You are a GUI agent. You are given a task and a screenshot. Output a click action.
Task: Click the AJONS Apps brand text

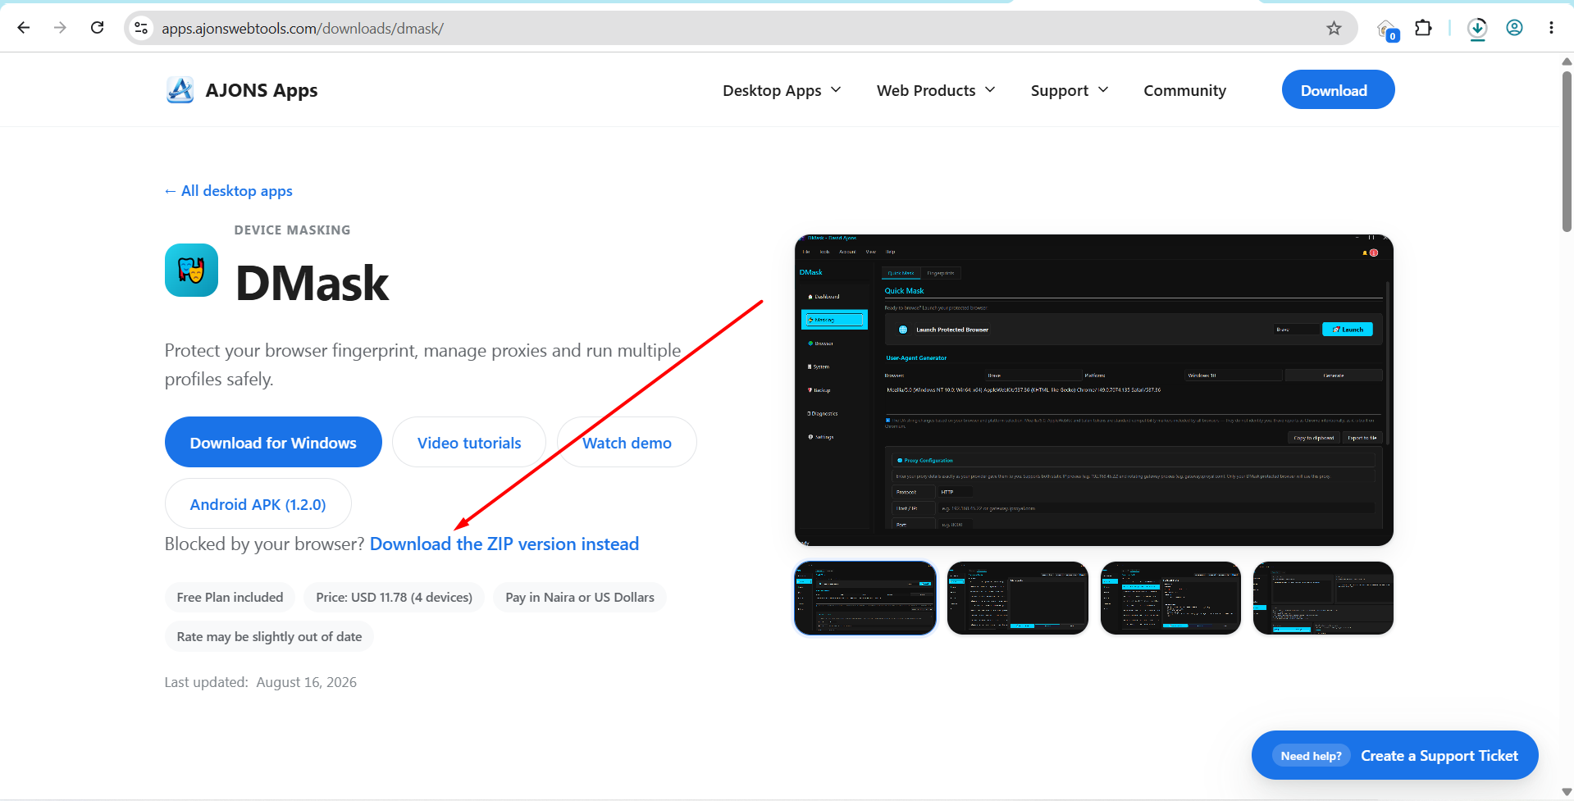tap(261, 90)
